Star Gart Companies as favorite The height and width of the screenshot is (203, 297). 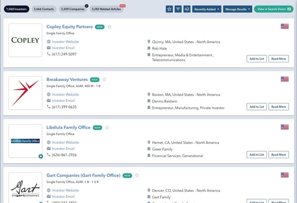point(137,175)
